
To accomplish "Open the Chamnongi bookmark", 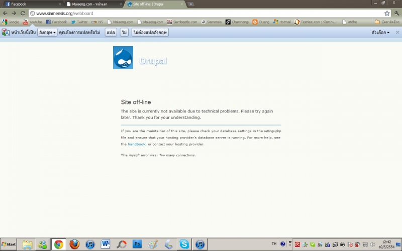I will pos(237,22).
